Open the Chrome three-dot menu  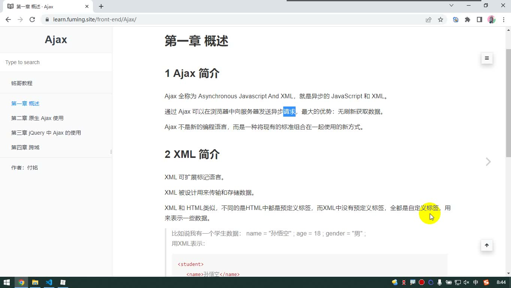click(x=503, y=19)
